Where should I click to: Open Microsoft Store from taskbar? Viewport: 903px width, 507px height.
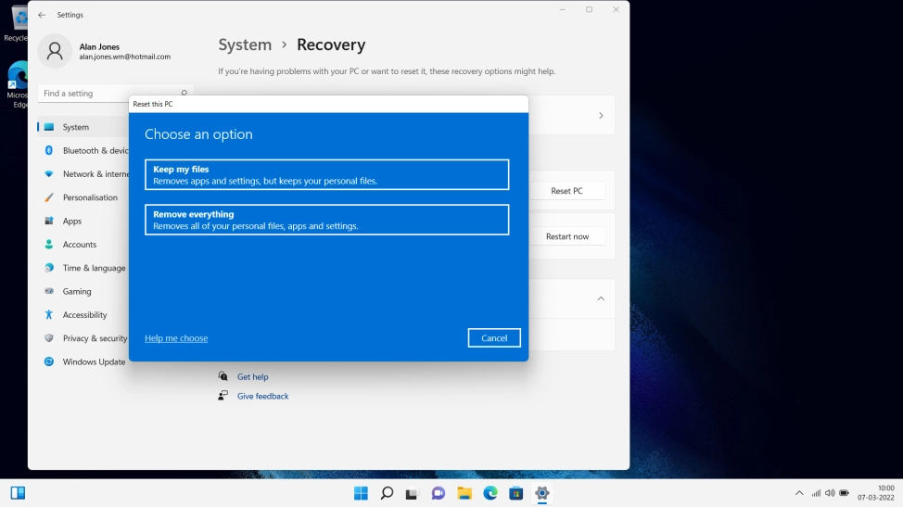point(516,493)
